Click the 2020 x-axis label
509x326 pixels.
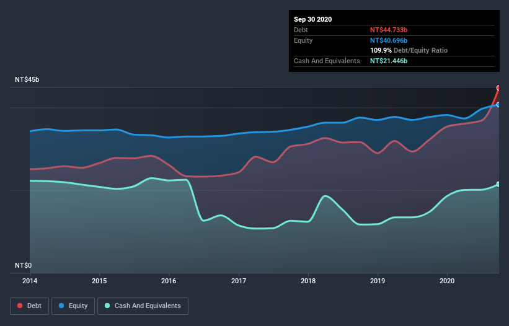pos(447,281)
